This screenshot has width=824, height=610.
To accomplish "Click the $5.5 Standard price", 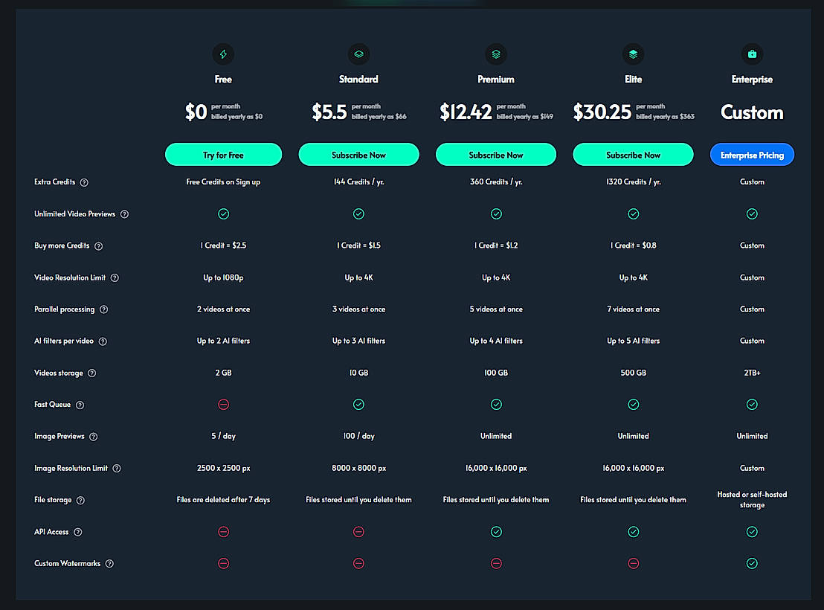I will tap(329, 112).
